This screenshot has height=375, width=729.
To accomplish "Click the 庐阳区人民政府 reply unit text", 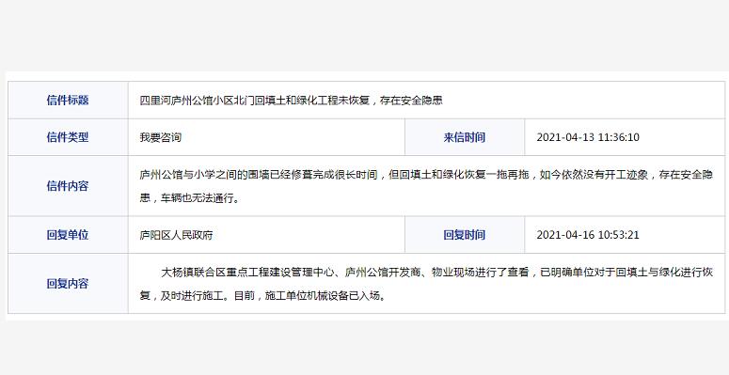I will [176, 235].
